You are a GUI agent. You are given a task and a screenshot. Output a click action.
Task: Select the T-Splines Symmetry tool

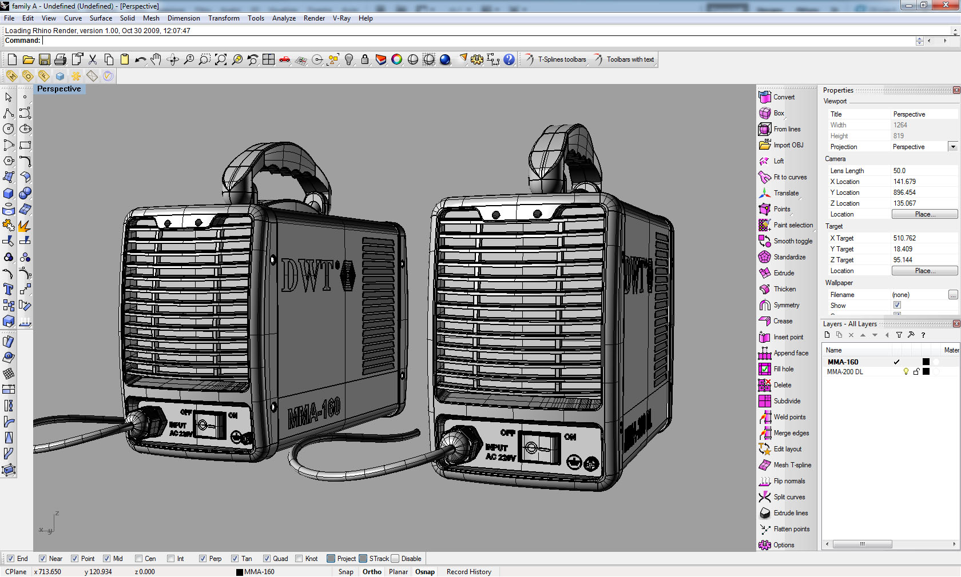coord(765,305)
